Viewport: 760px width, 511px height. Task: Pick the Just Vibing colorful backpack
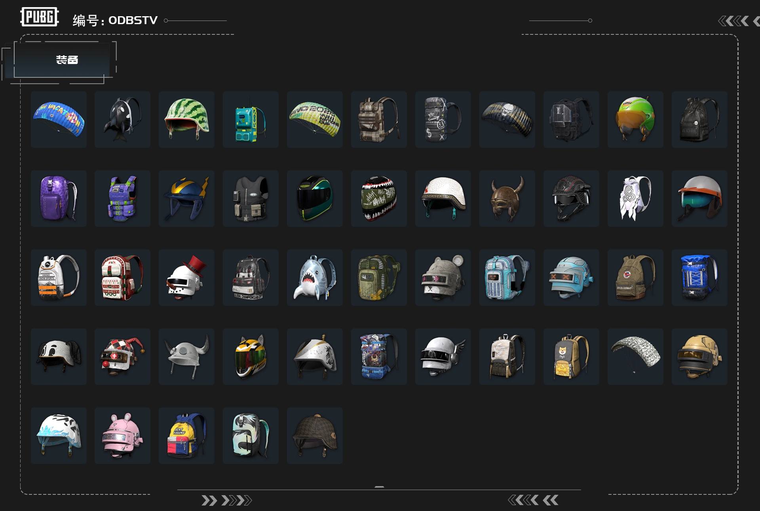pyautogui.click(x=187, y=436)
